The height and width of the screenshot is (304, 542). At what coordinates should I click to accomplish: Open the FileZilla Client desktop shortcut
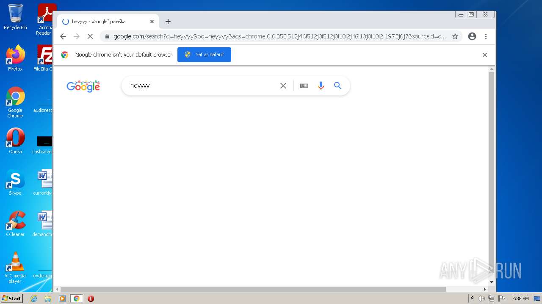43,58
